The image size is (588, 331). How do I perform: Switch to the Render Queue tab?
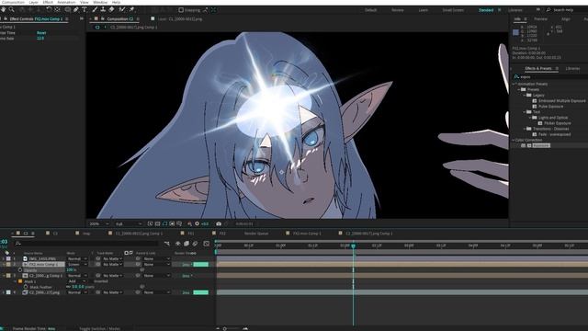256,234
